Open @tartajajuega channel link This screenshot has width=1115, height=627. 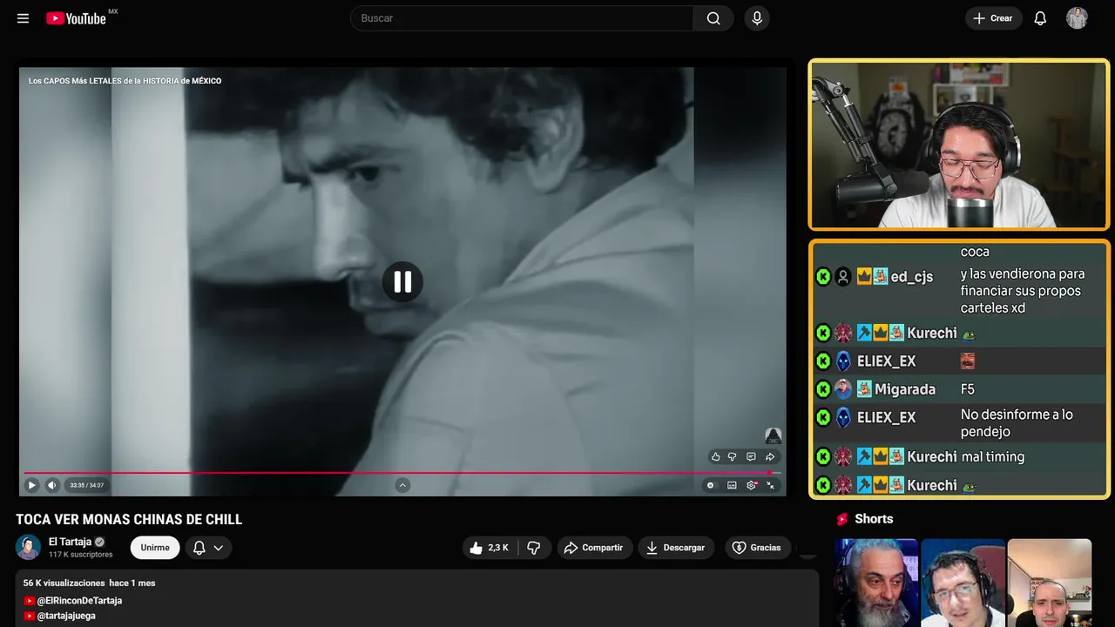click(66, 616)
